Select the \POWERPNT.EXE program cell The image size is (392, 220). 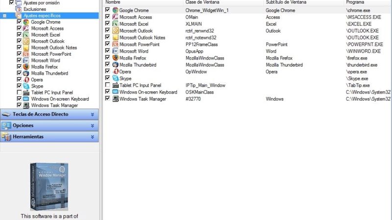point(365,44)
